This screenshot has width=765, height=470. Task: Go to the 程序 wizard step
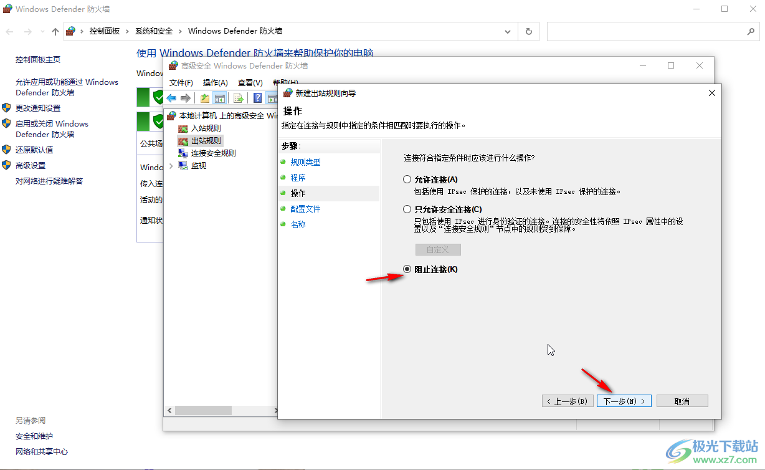click(x=298, y=178)
